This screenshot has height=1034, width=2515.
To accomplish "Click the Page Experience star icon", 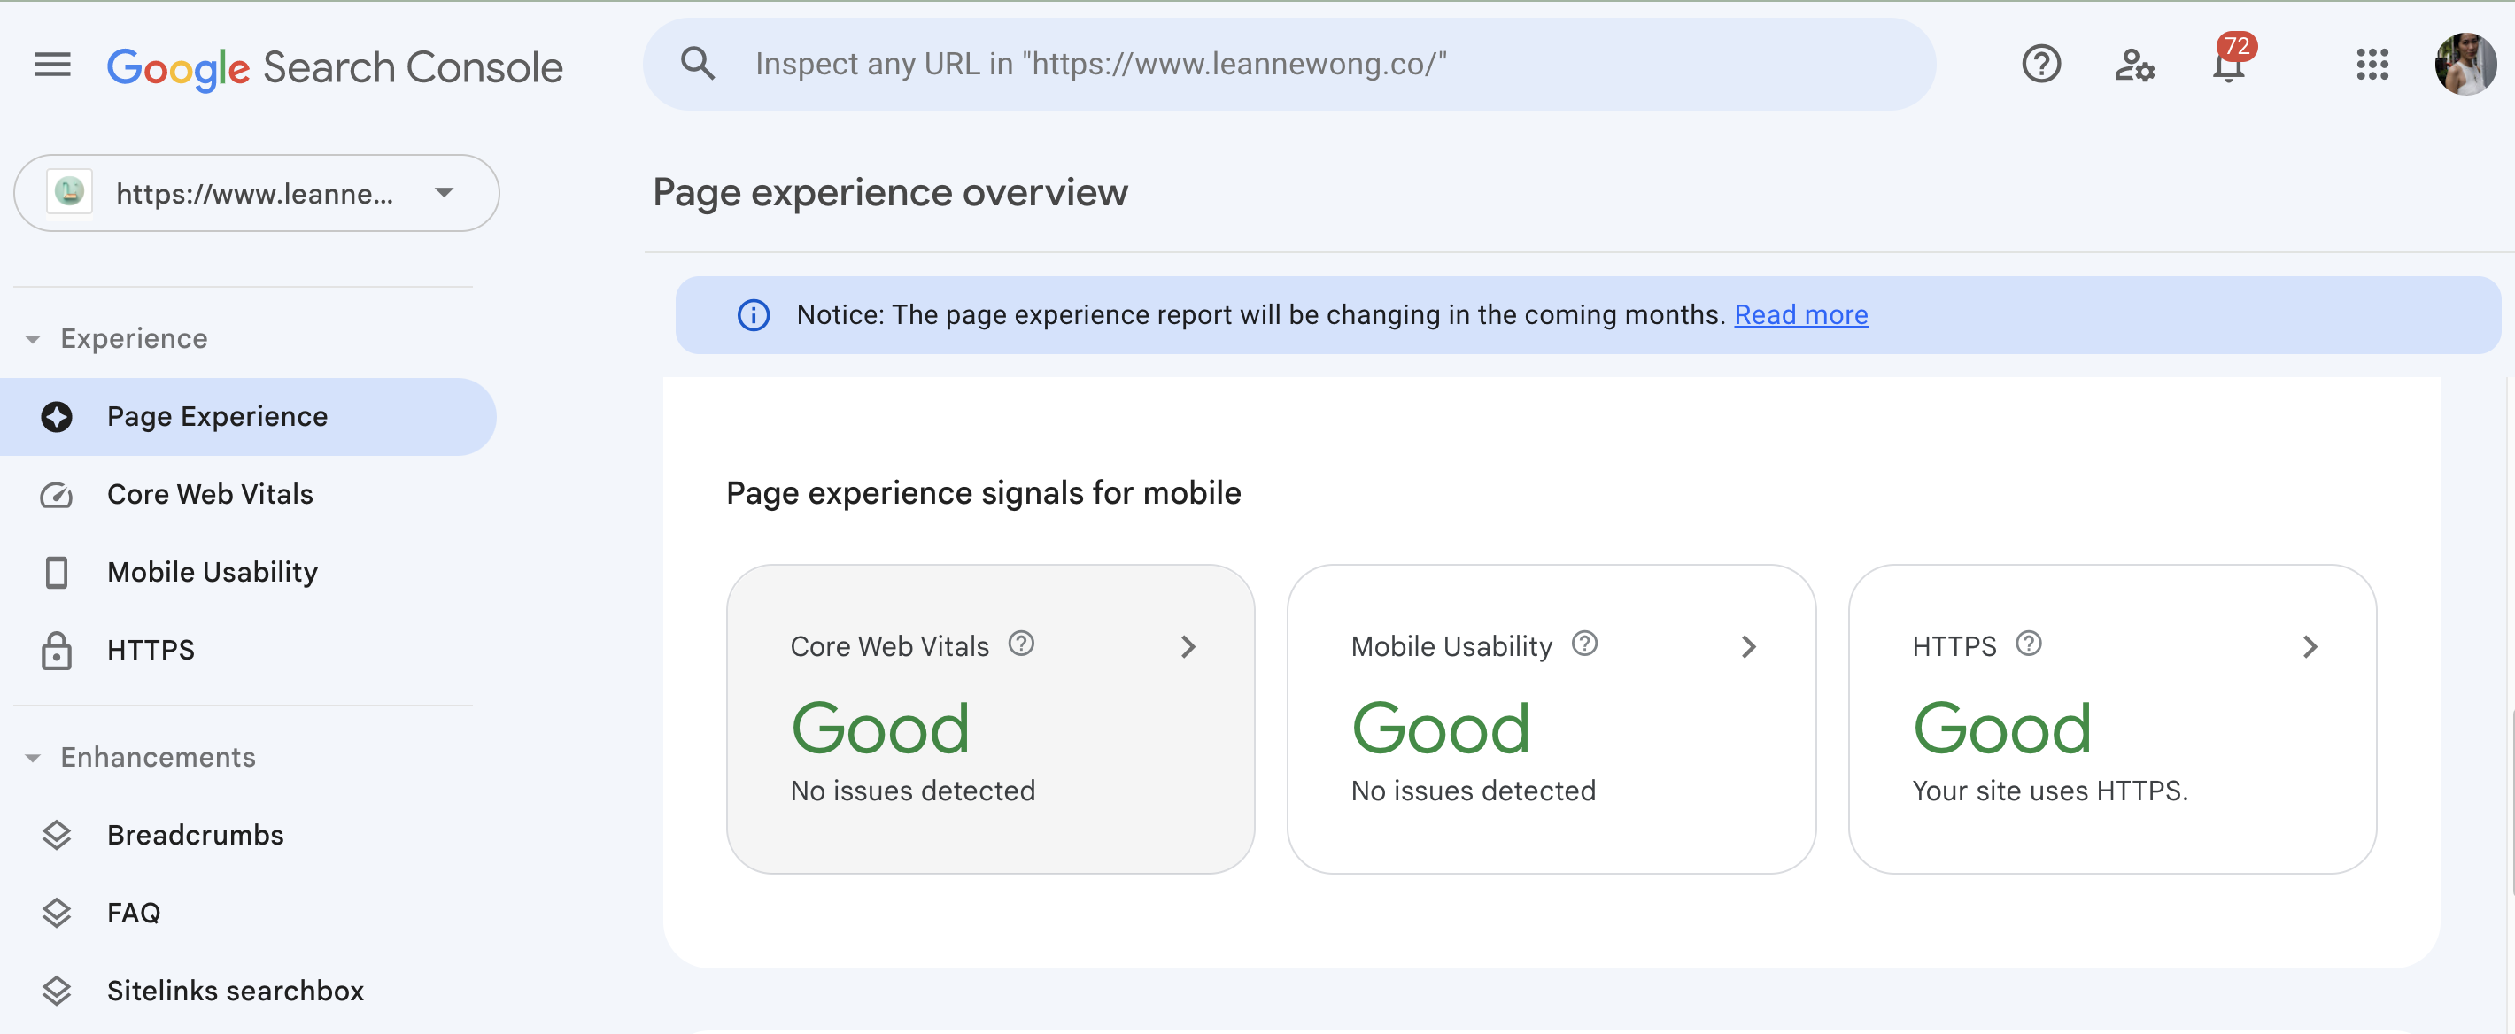I will [x=57, y=417].
